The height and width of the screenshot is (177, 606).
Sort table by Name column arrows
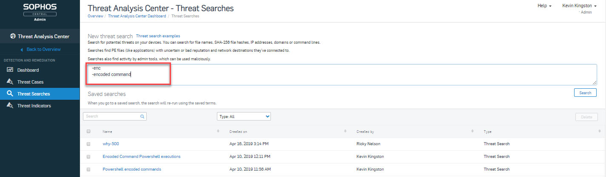[218, 132]
